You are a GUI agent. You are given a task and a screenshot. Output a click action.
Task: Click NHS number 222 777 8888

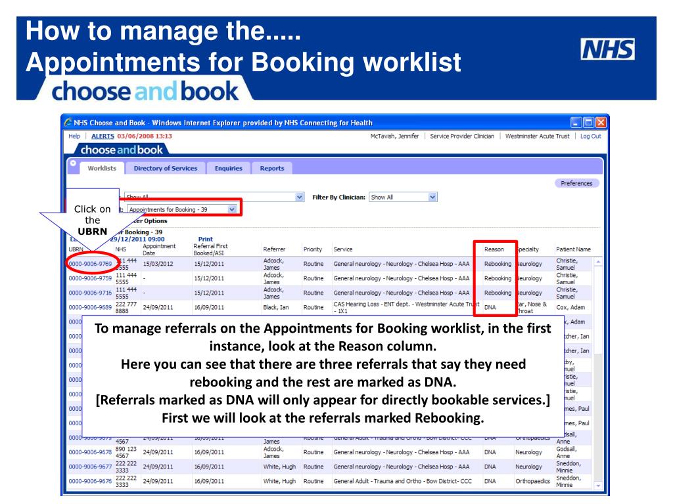[x=126, y=307]
